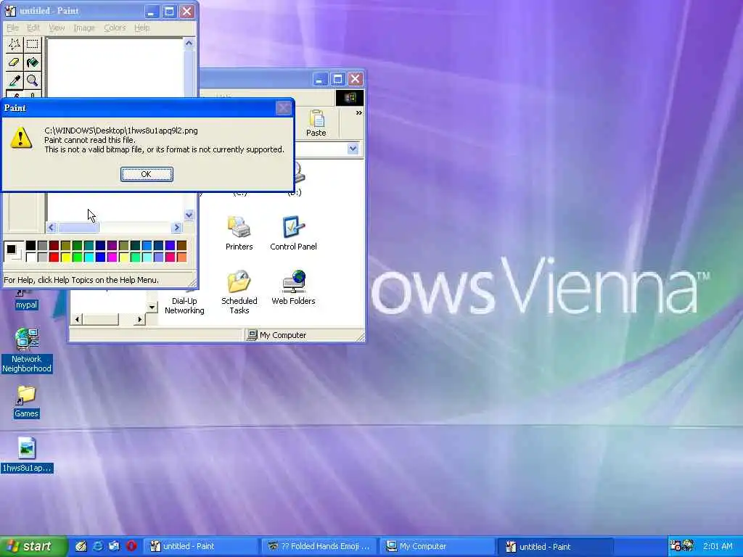Expand the My Computer toolbar overflow chevron
This screenshot has width=743, height=557.
(358, 112)
